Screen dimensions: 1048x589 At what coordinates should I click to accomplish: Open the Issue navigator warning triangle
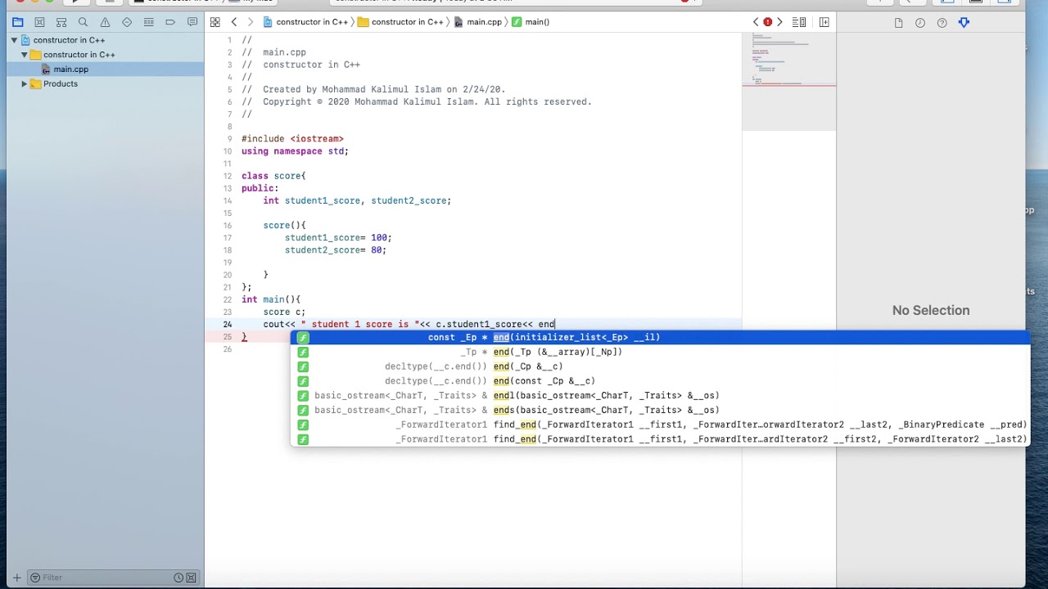105,22
